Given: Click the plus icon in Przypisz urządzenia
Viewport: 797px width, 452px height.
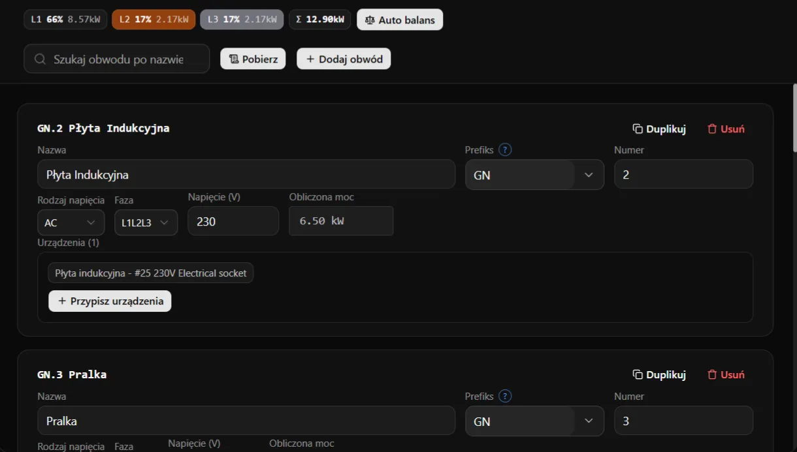Looking at the screenshot, I should pos(62,301).
